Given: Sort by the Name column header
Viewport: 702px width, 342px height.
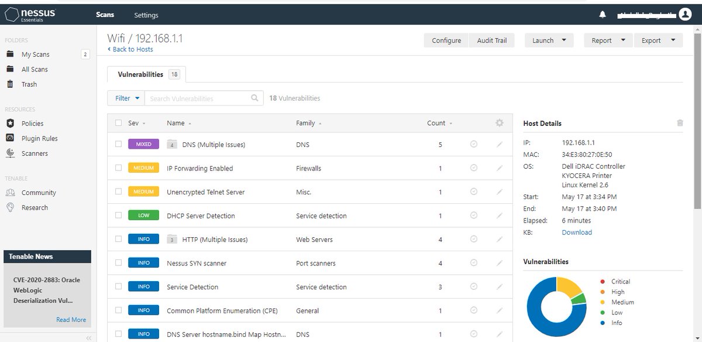Looking at the screenshot, I should pos(178,123).
